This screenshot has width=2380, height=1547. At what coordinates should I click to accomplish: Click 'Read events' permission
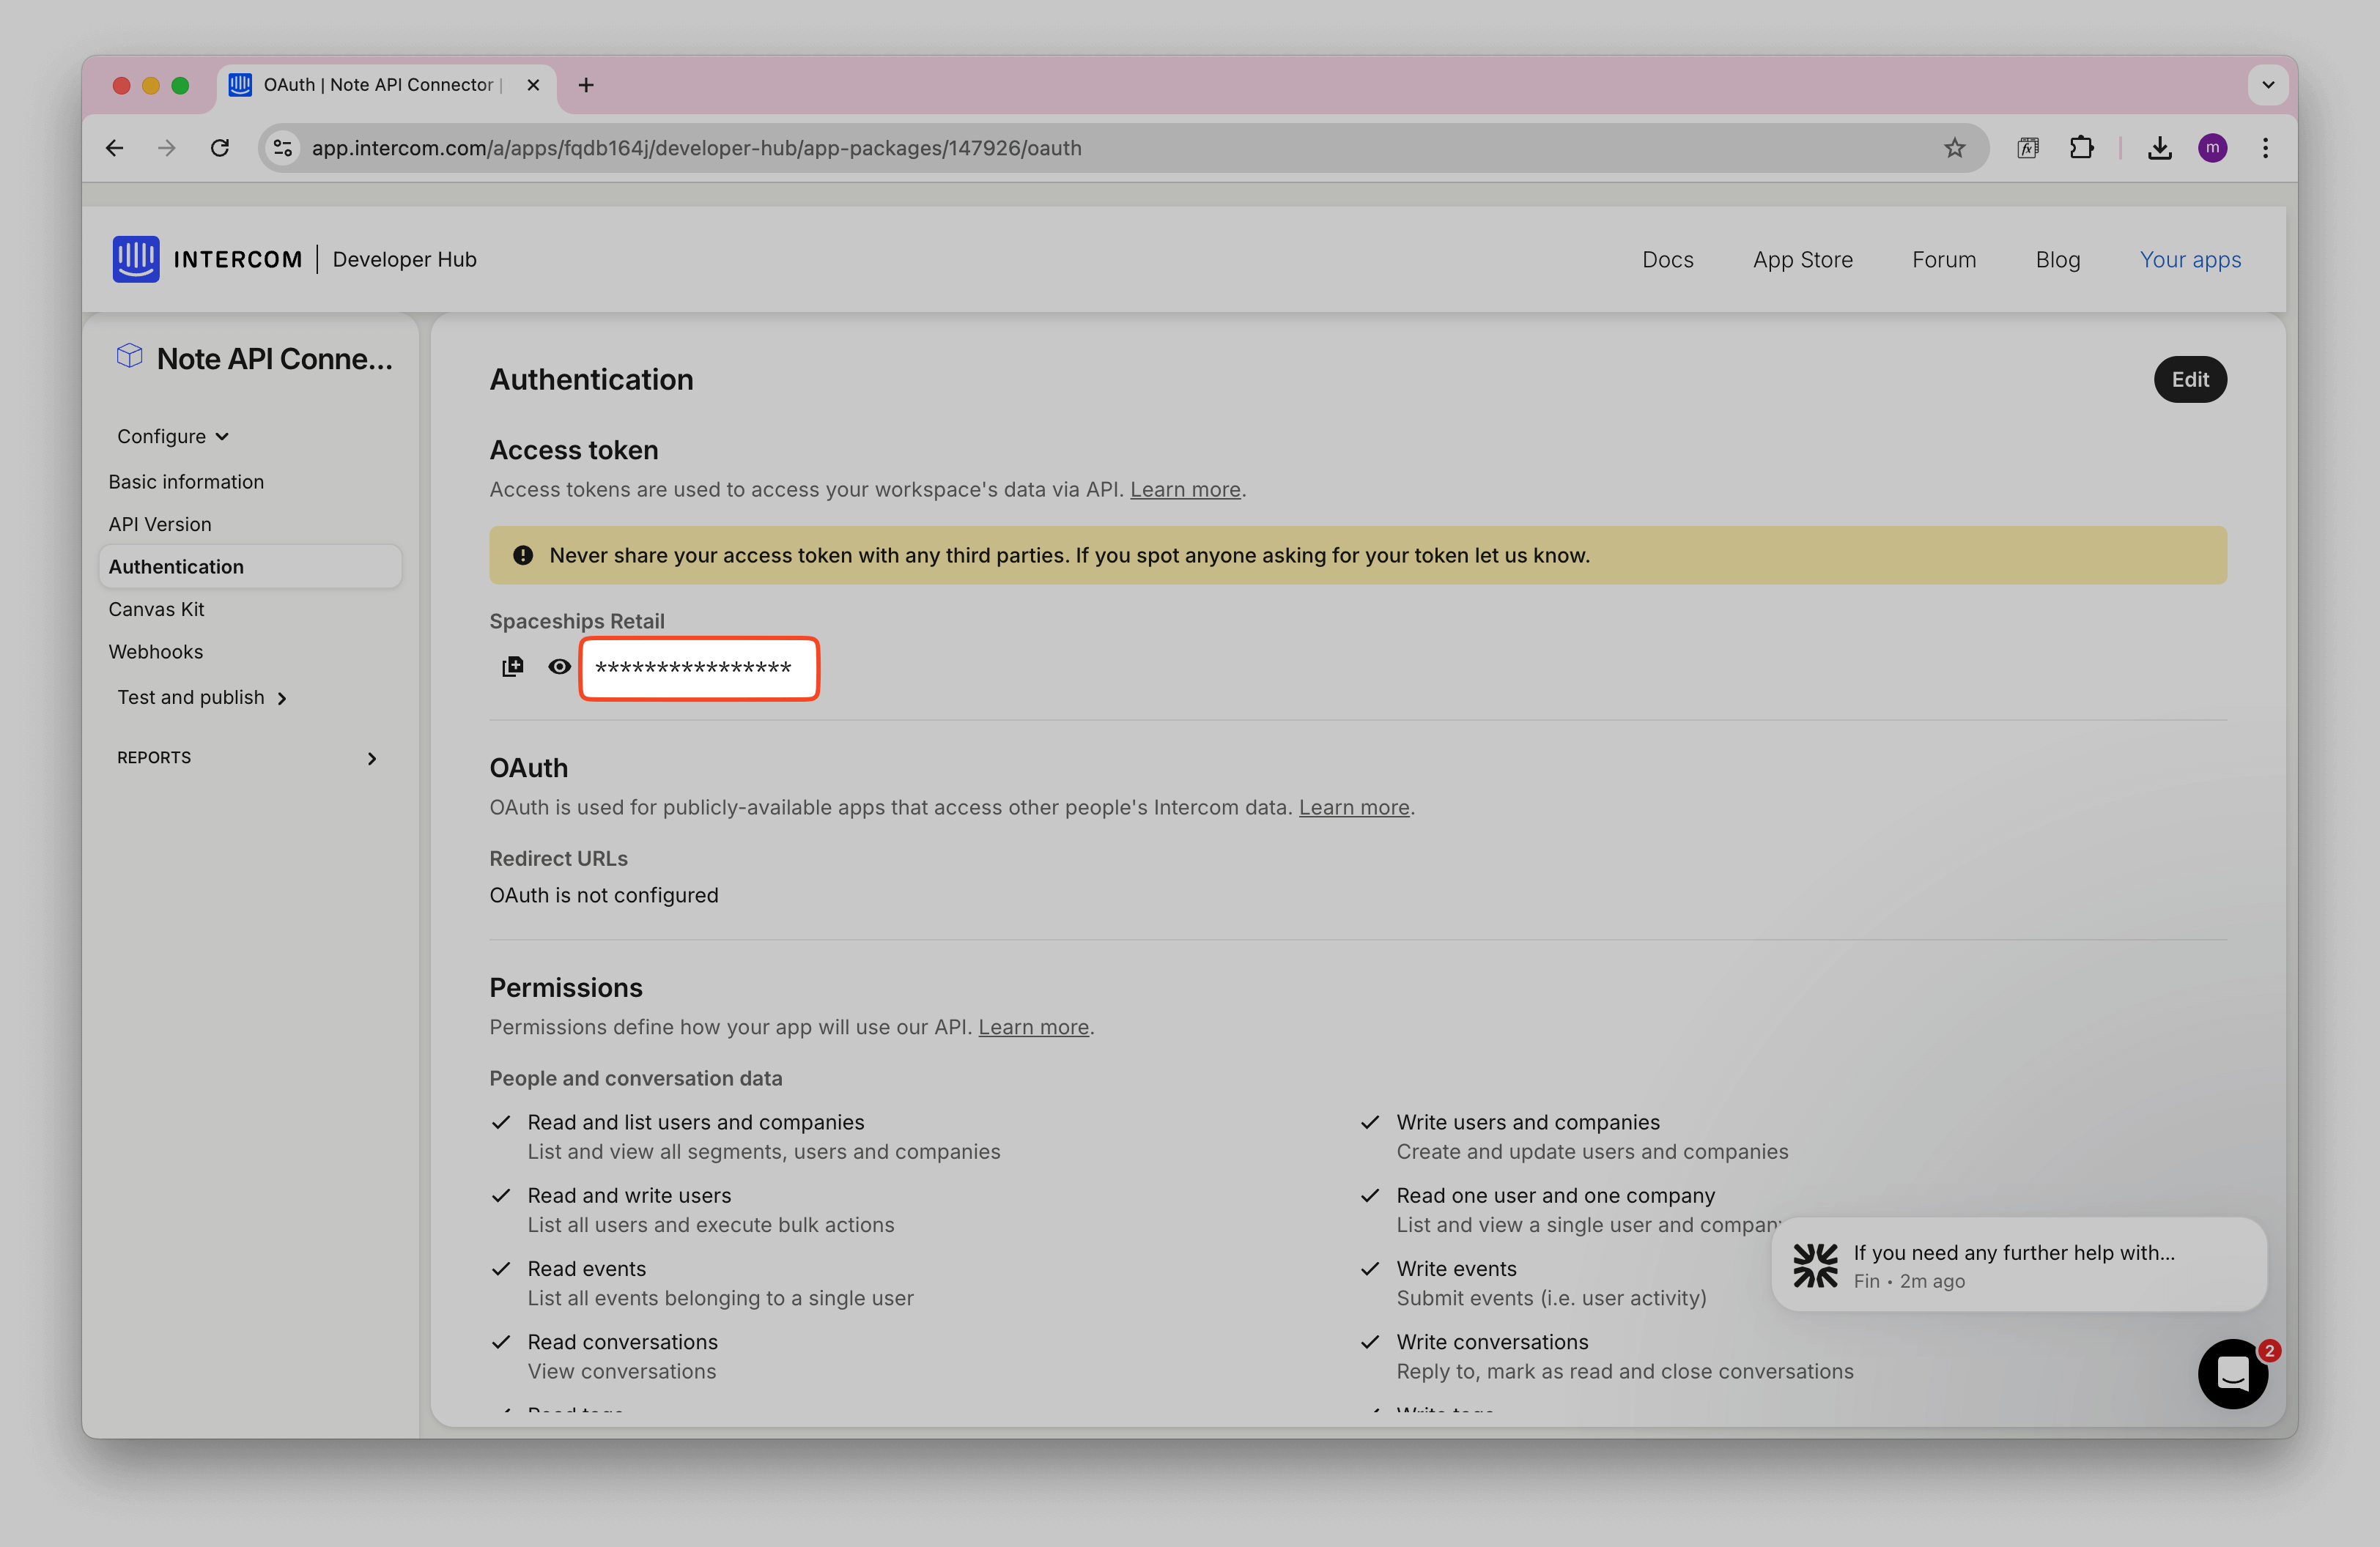(586, 1269)
